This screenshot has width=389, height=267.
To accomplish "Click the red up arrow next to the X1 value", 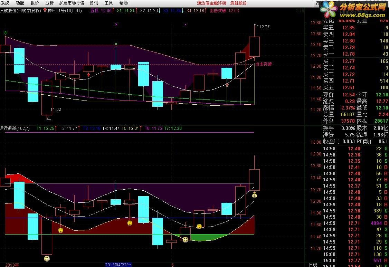I will pos(136,10).
